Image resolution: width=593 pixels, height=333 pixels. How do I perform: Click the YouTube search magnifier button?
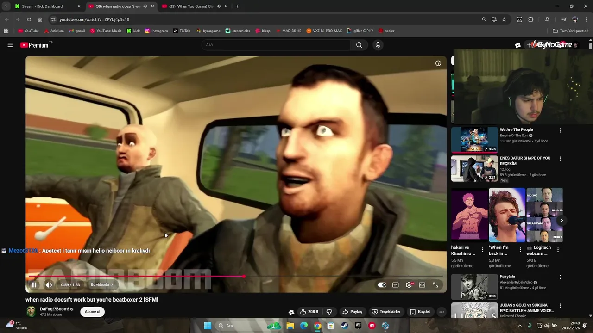click(x=359, y=45)
